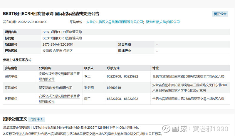This screenshot has width=235, height=136.
Task: Select project number 2573-254AHSZC2081
Action: click(58, 44)
